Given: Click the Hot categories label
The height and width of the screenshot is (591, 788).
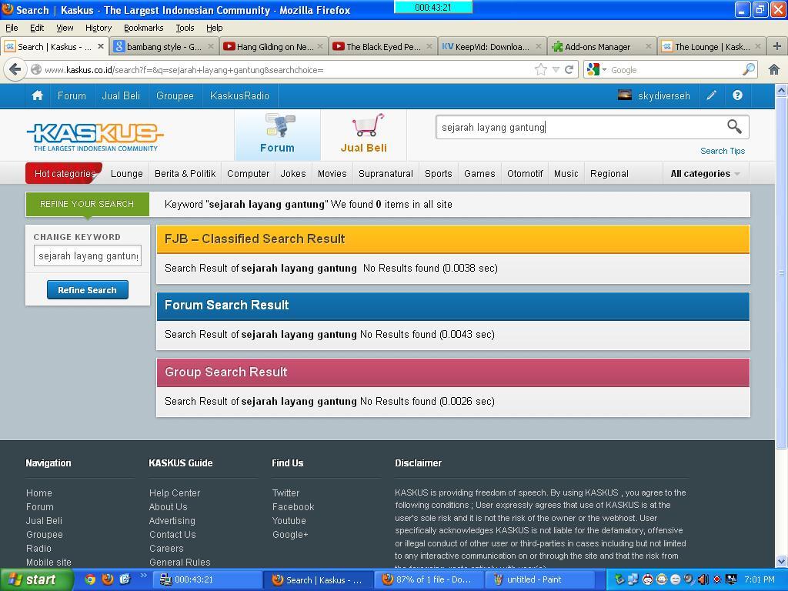Looking at the screenshot, I should pos(65,173).
